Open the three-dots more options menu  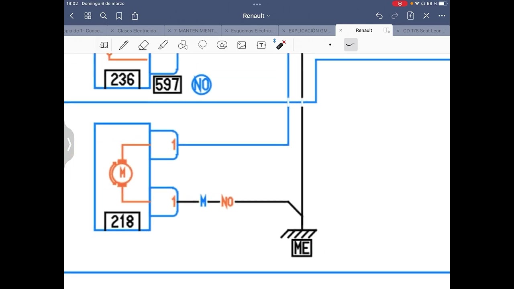pos(442,16)
